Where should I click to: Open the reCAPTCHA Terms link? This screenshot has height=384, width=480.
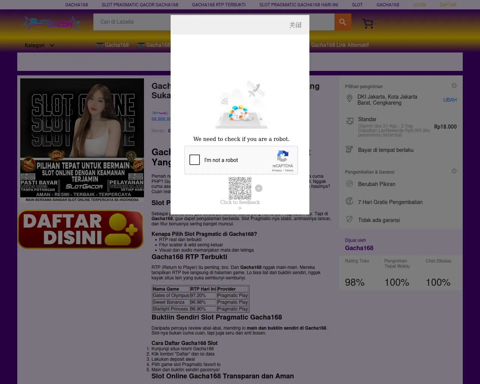(x=289, y=171)
